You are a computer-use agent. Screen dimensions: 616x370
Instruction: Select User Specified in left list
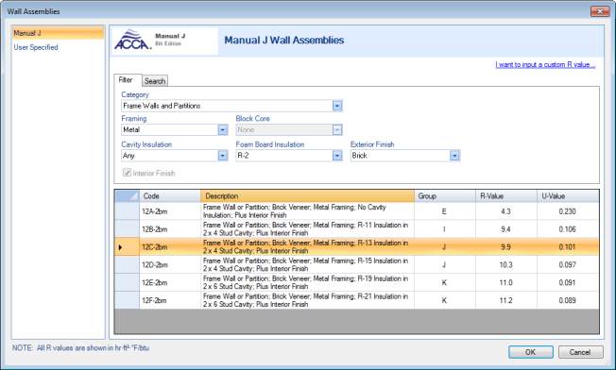coord(36,47)
